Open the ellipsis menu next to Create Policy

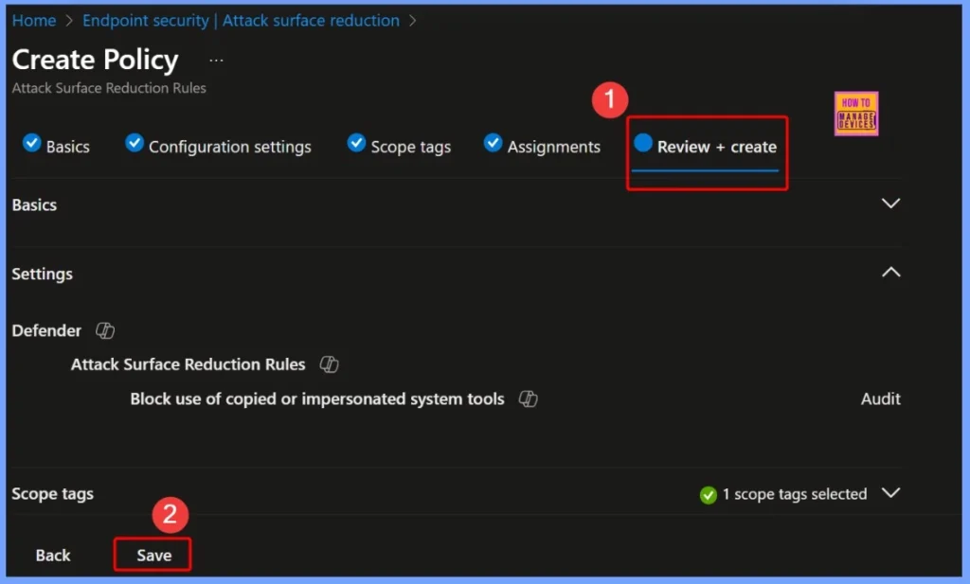pos(215,59)
